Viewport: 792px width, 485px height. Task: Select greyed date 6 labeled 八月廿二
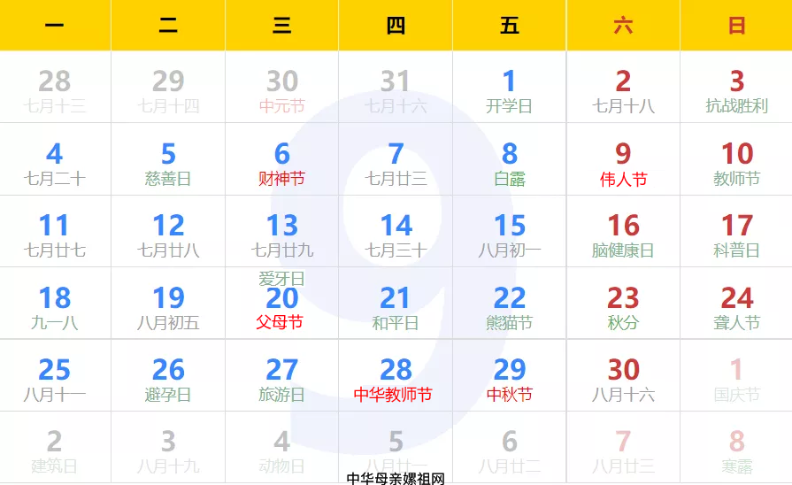click(510, 448)
